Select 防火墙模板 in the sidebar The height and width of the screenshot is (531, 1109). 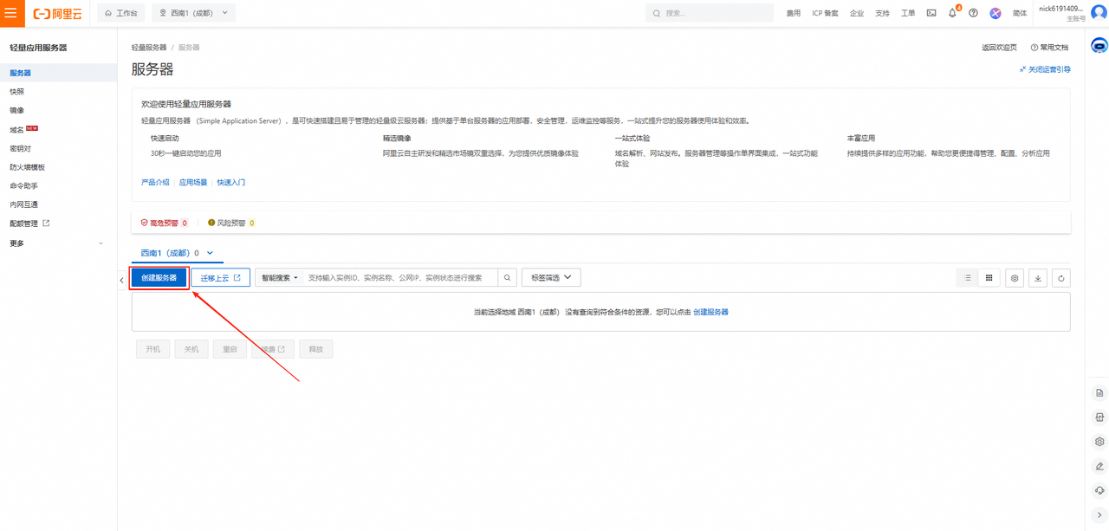27,167
